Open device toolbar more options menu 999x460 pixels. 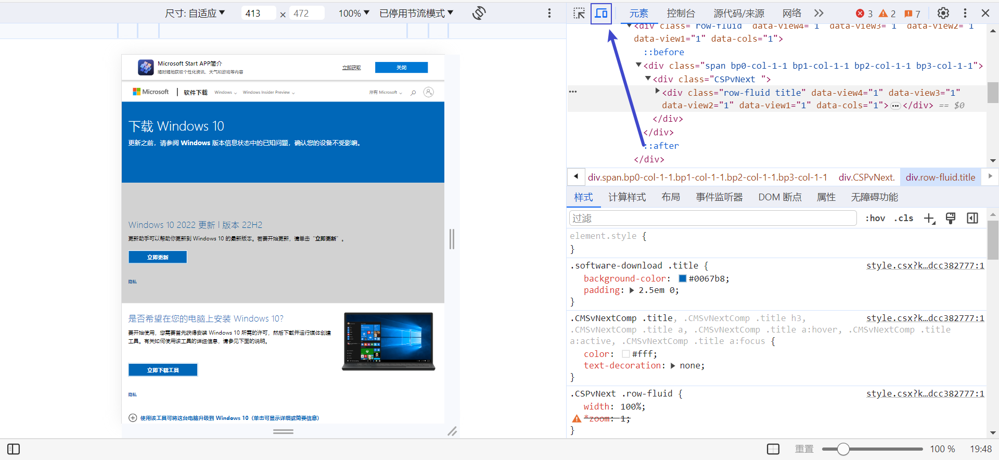pyautogui.click(x=549, y=13)
